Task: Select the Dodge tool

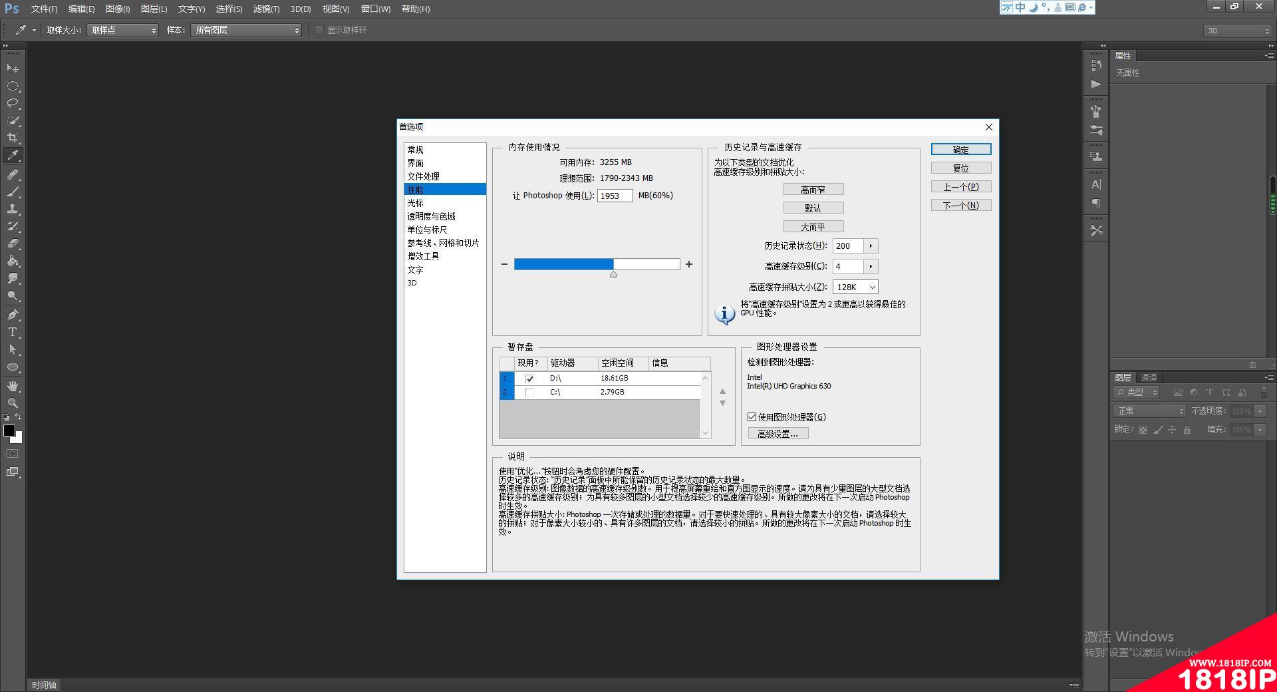Action: [13, 295]
